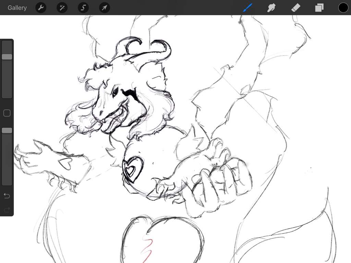Tap redo to restore a stroke

pyautogui.click(x=7, y=210)
